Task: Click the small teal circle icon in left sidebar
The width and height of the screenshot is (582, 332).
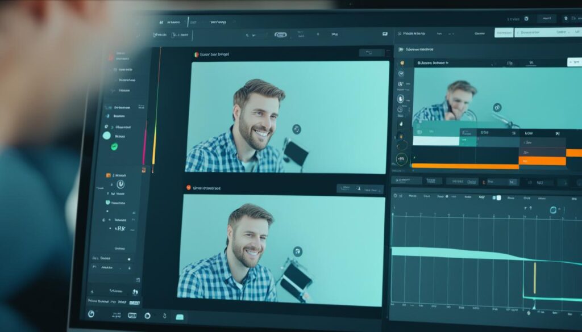Action: coord(107,202)
